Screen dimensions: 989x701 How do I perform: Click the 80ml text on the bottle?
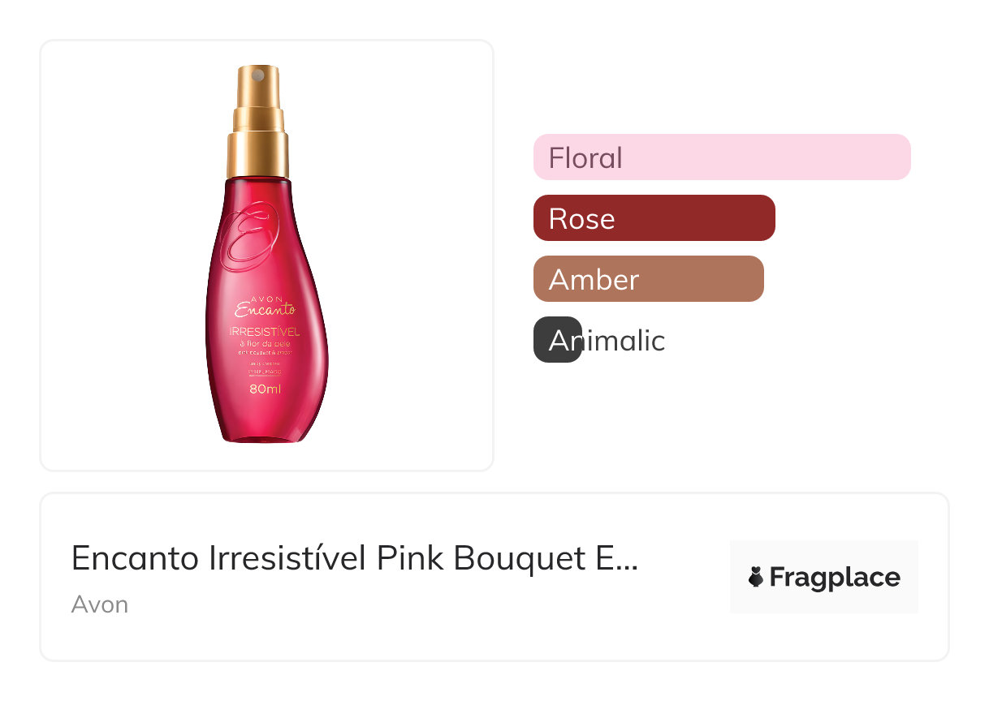point(265,389)
